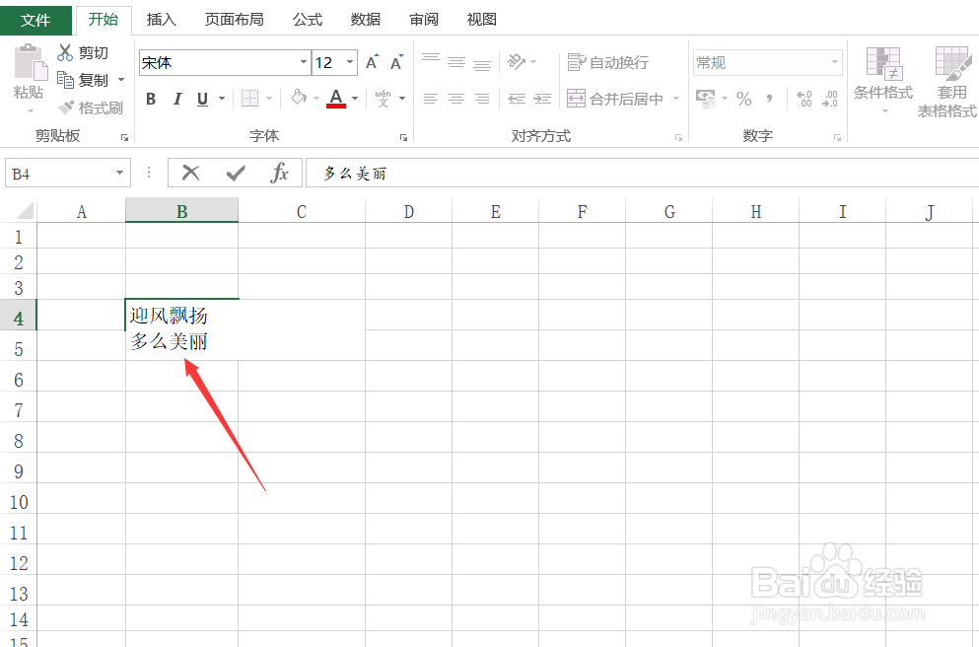The height and width of the screenshot is (647, 979).
Task: Toggle 自动换行 wrap text
Action: tap(607, 62)
